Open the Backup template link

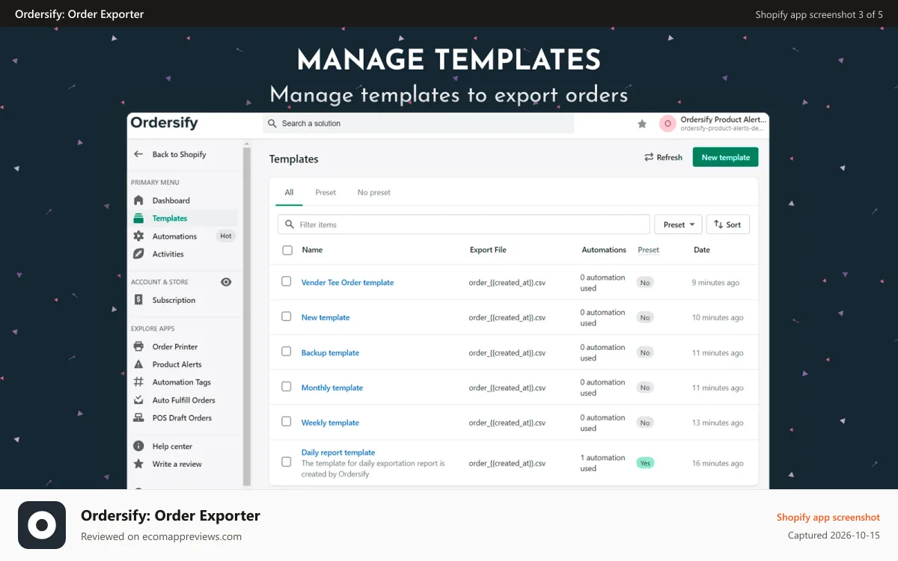[x=330, y=352]
